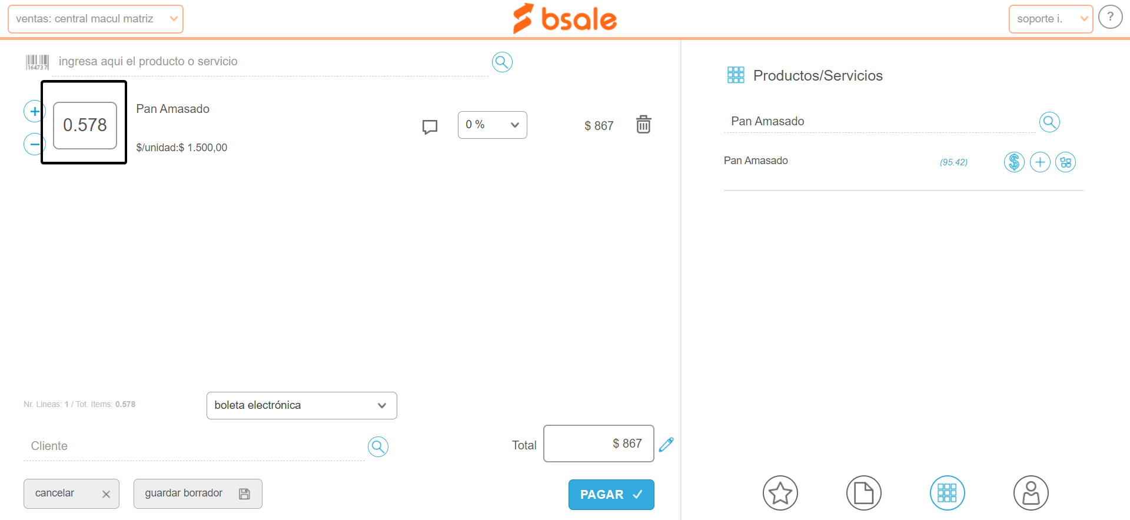Focus the Cliente input field

194,446
